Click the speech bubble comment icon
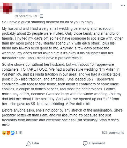 click(85, 143)
